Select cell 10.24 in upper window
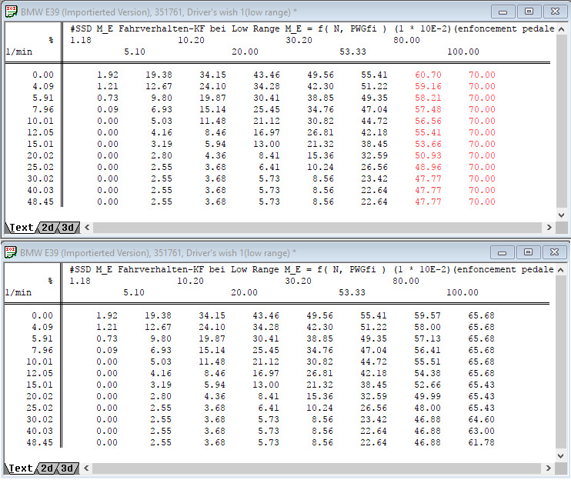This screenshot has height=480, width=571. tap(320, 167)
